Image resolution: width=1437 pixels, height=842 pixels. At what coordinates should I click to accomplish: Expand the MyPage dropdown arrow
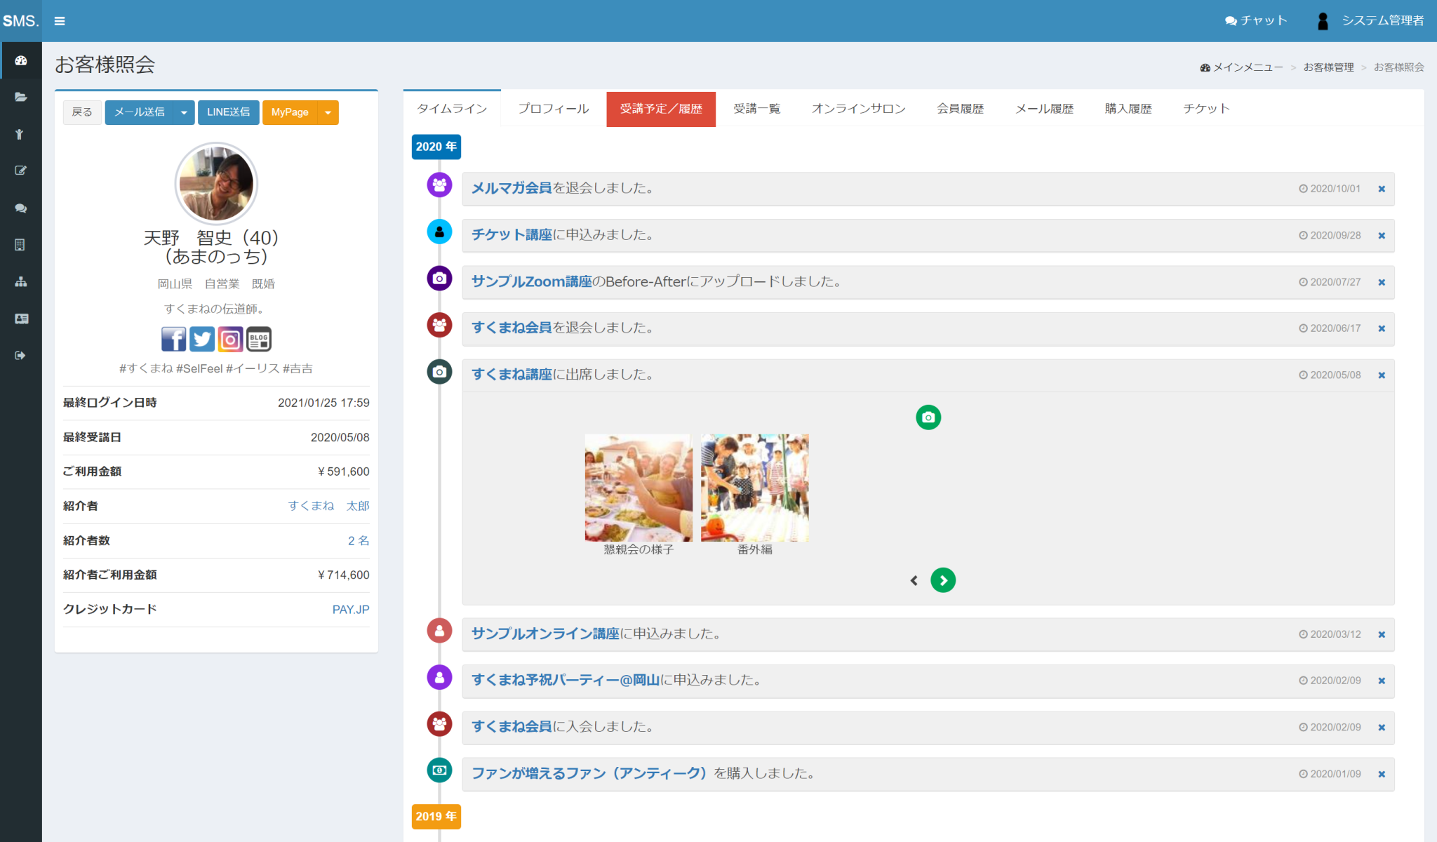[x=328, y=112]
